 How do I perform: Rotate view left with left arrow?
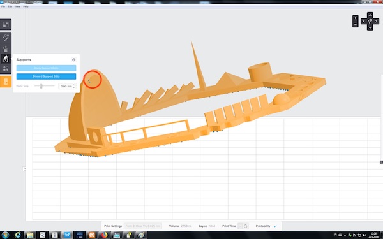pos(363,22)
